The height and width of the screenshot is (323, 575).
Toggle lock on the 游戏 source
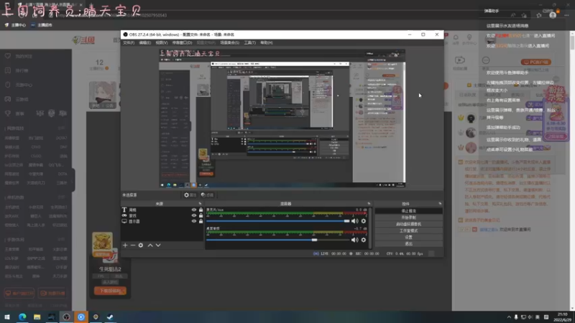click(x=201, y=216)
